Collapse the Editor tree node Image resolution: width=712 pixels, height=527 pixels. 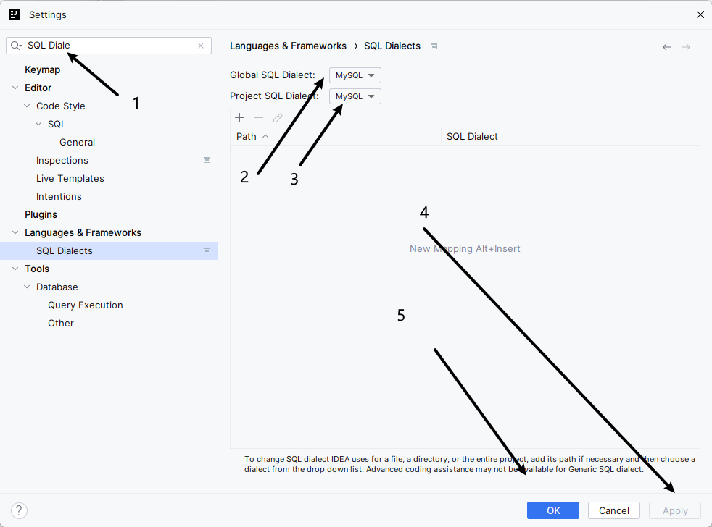tap(15, 88)
